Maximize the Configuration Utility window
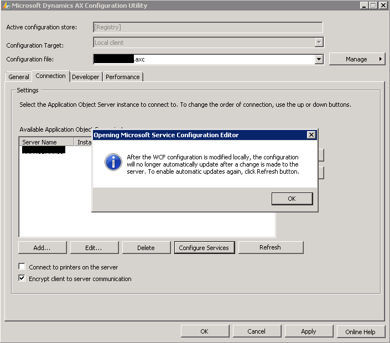 373,5
